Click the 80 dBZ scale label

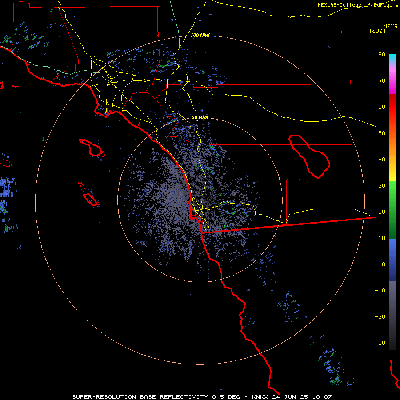(382, 55)
